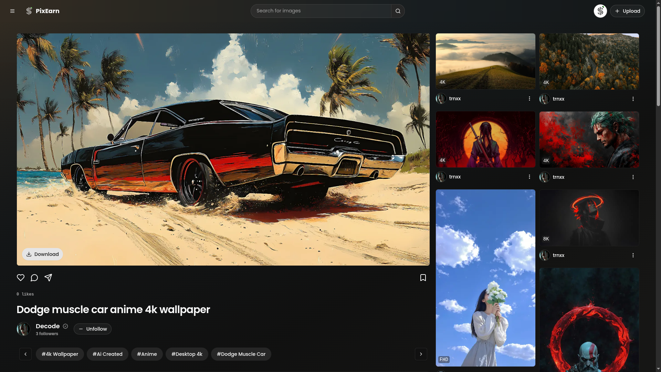The image size is (661, 372).
Task: Download the Dodge muscle car wallpaper
Action: click(42, 254)
